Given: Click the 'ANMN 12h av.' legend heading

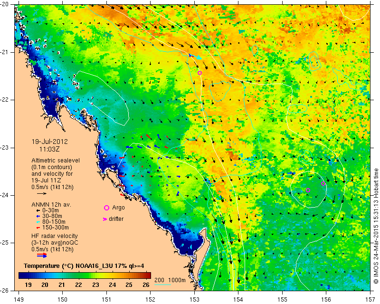Looking at the screenshot, I should pyautogui.click(x=51, y=205).
